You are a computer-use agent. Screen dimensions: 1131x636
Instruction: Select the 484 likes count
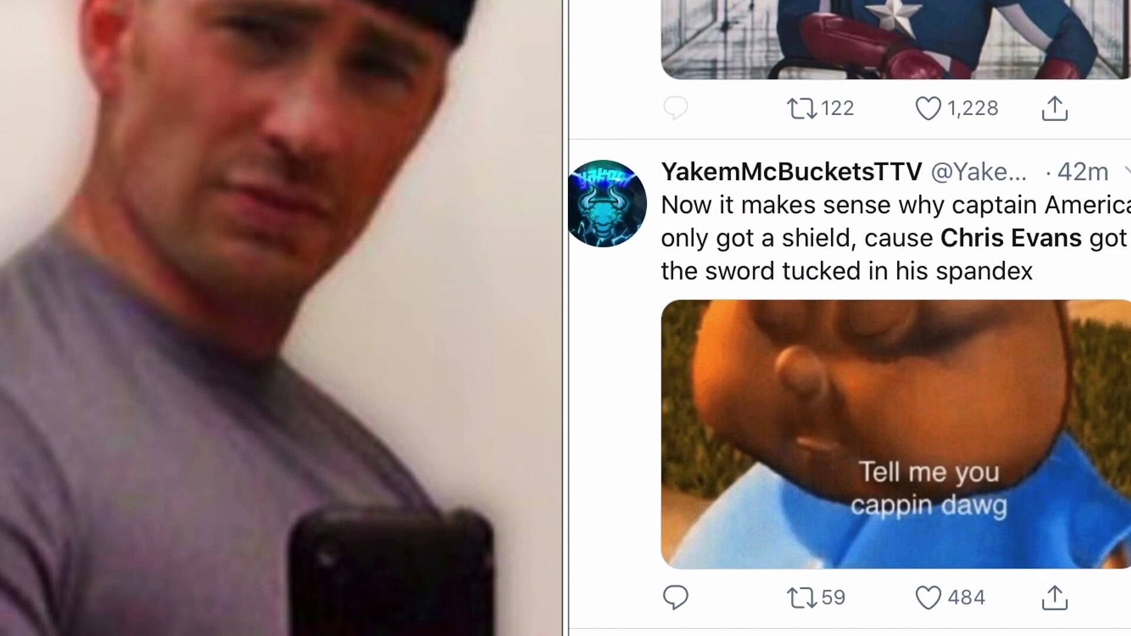point(966,598)
